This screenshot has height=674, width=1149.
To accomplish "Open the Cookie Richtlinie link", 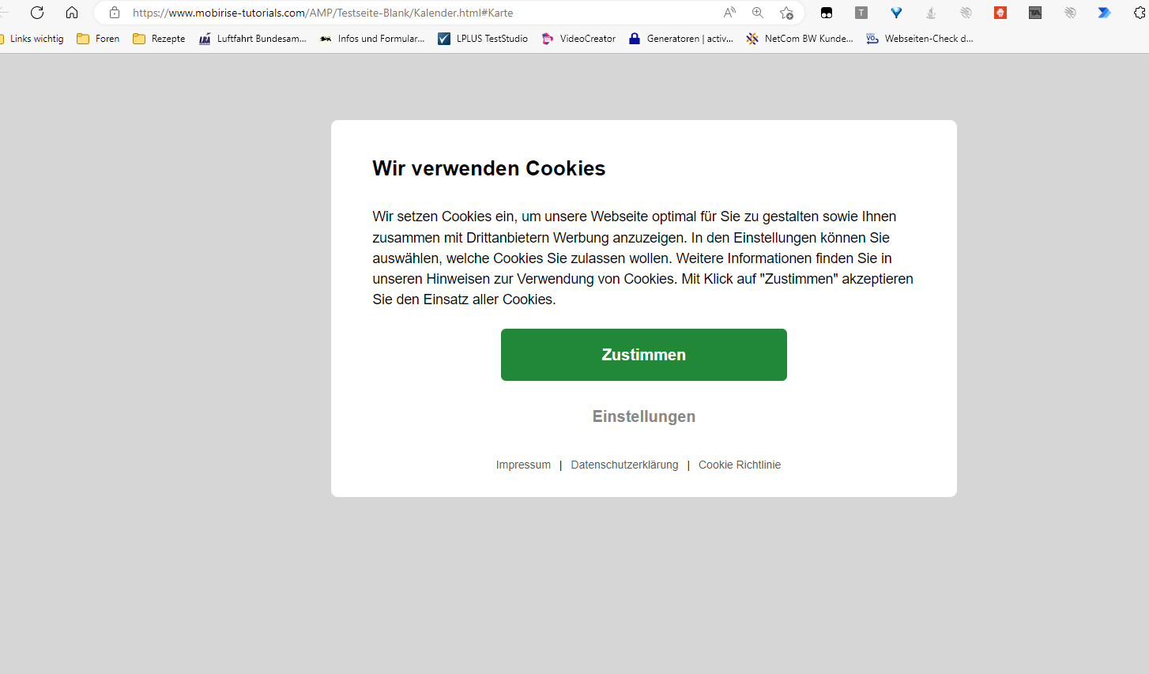I will click(740, 465).
